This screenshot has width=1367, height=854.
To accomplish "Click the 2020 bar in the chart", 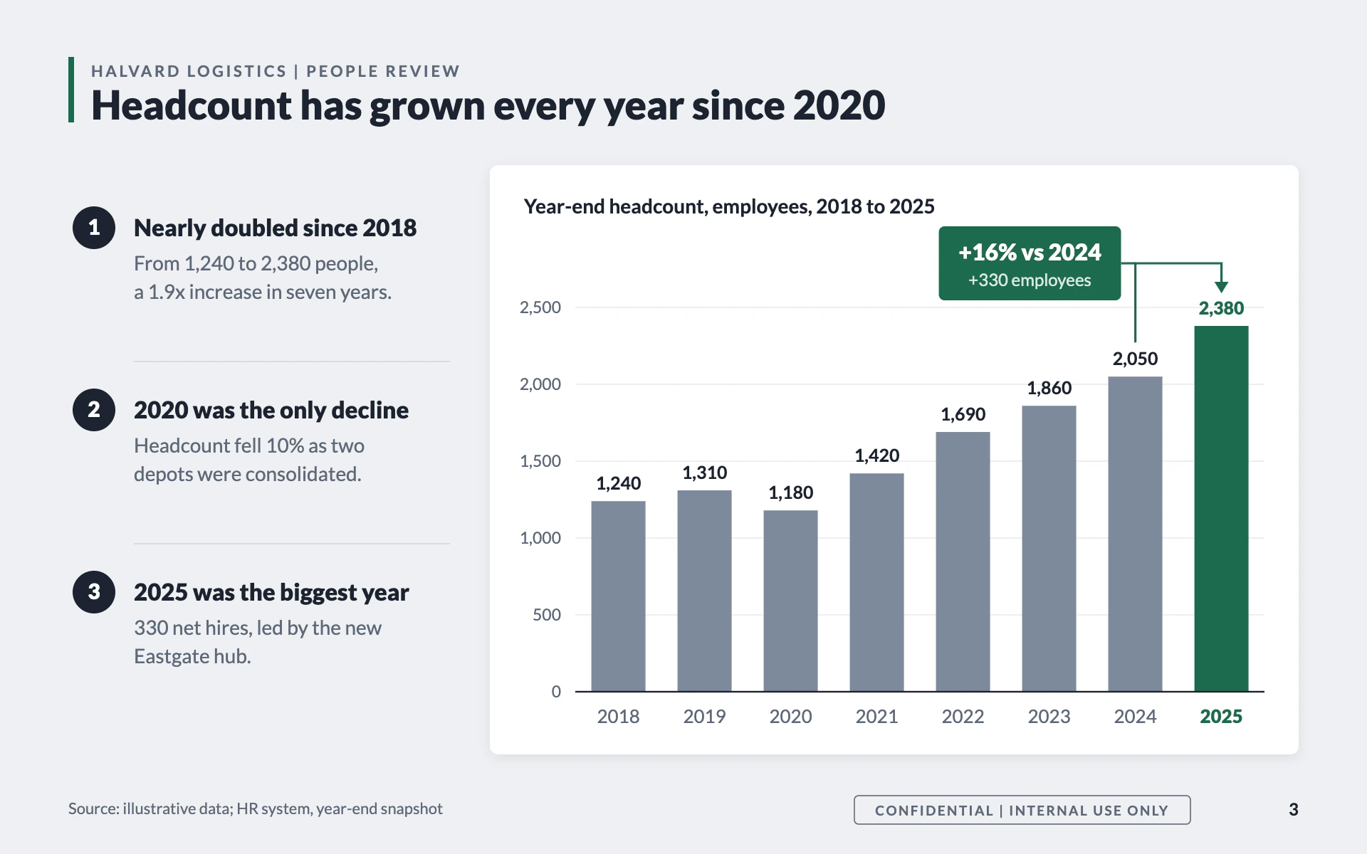I will pyautogui.click(x=790, y=601).
